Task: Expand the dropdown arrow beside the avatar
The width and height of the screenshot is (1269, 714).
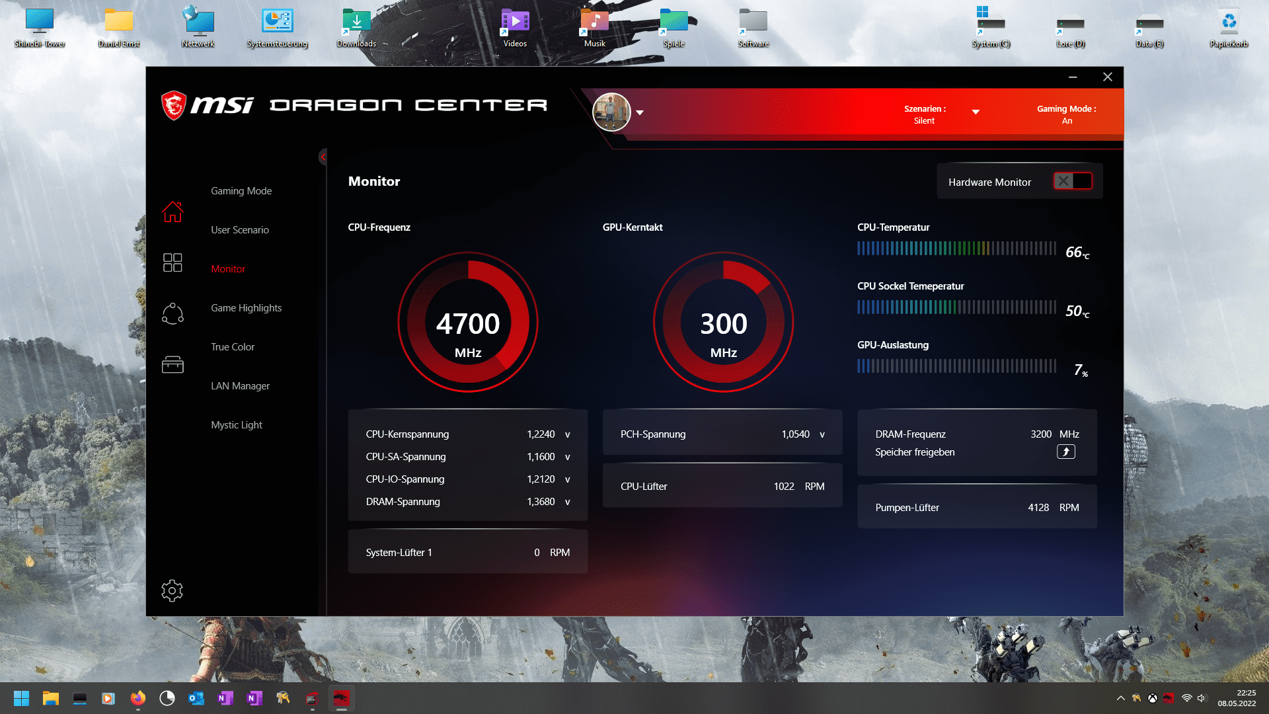Action: click(x=640, y=112)
